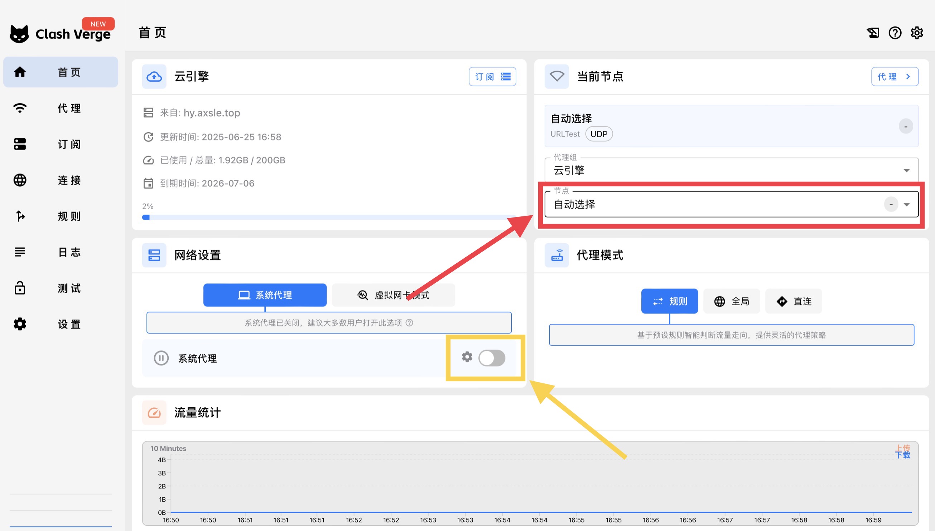Screen dimensions: 935x531
Task: Select 直连 direct proxy mode
Action: [793, 301]
